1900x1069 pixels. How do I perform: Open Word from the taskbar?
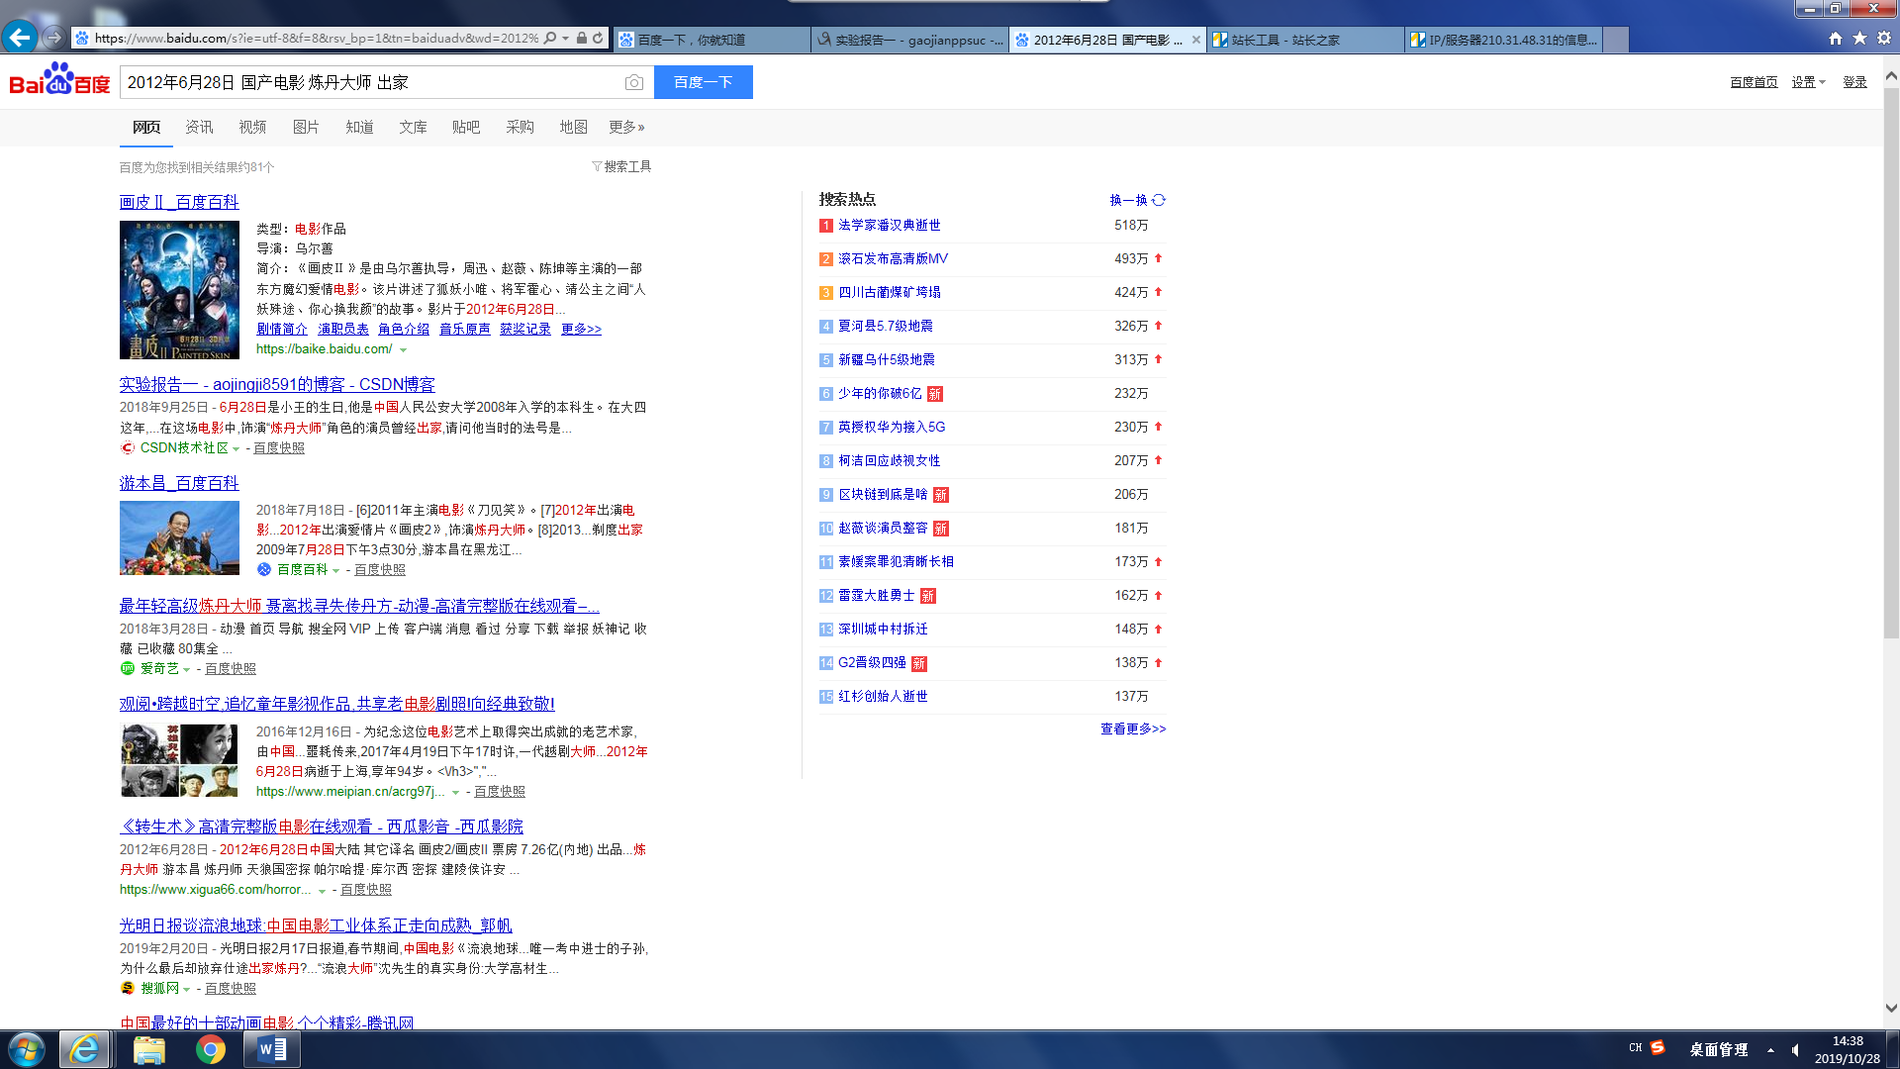point(272,1049)
